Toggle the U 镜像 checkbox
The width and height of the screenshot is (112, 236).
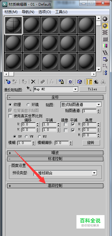66,124
